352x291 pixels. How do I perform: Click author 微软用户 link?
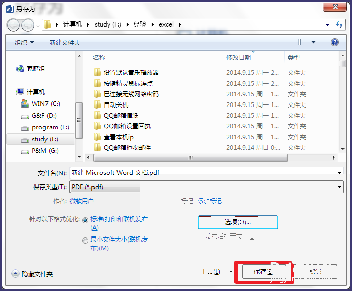(x=82, y=201)
